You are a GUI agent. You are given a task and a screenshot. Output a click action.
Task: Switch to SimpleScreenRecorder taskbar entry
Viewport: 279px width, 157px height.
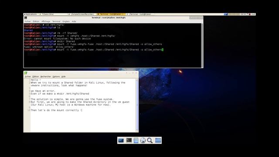82,14
